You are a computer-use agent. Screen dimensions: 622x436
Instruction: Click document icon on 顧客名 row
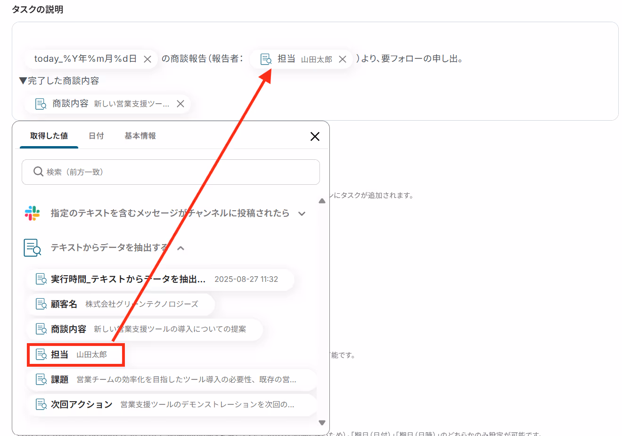[x=41, y=304]
